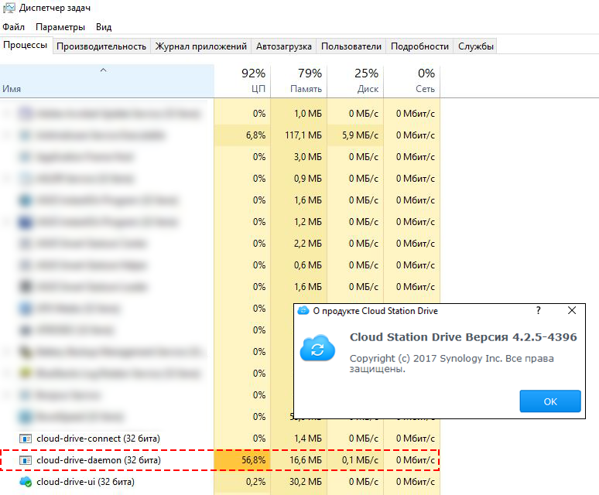Click the Cloud Station Drive version text

click(463, 337)
